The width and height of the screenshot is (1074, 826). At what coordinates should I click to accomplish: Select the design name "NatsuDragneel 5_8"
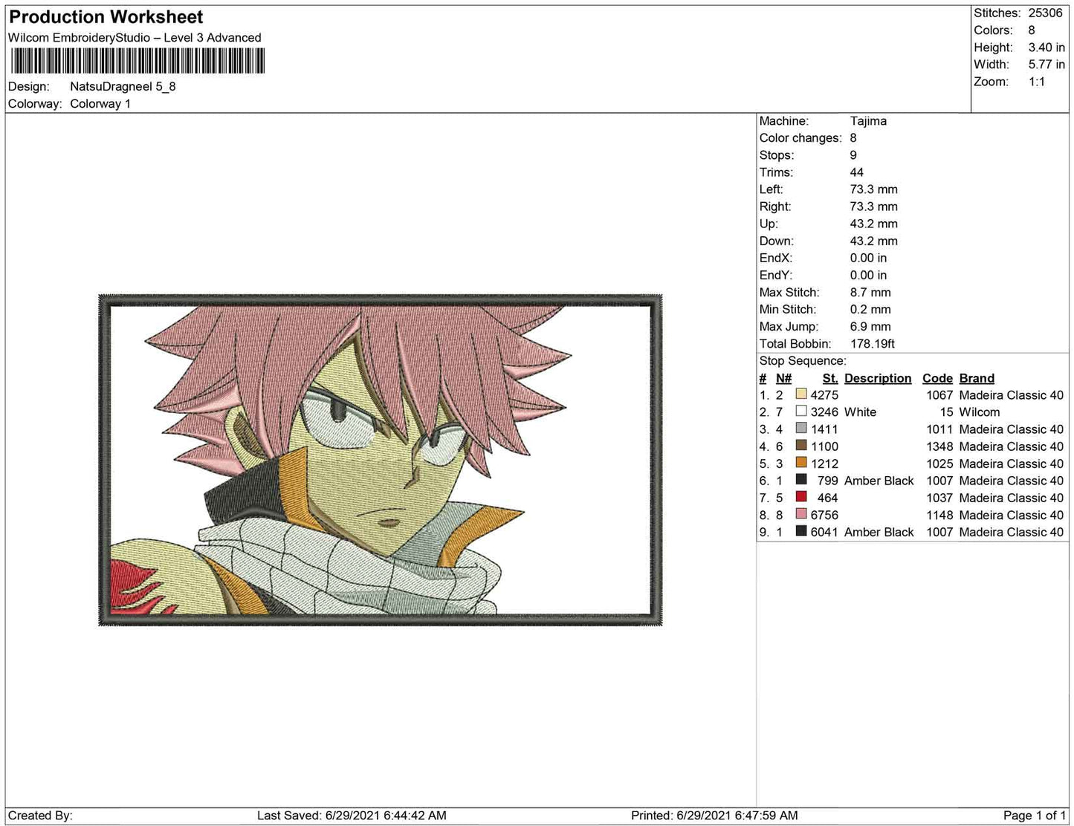[123, 86]
